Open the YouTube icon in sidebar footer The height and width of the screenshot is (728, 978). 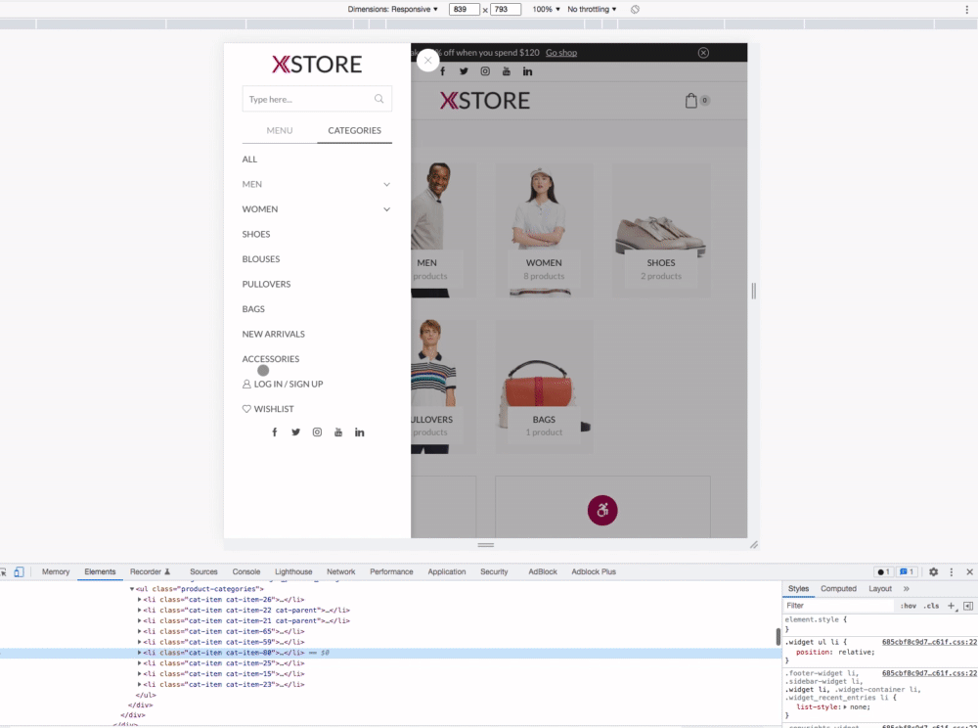pyautogui.click(x=338, y=432)
